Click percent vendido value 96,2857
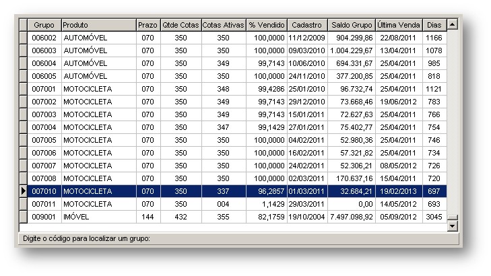The height and width of the screenshot is (276, 491). (x=267, y=191)
